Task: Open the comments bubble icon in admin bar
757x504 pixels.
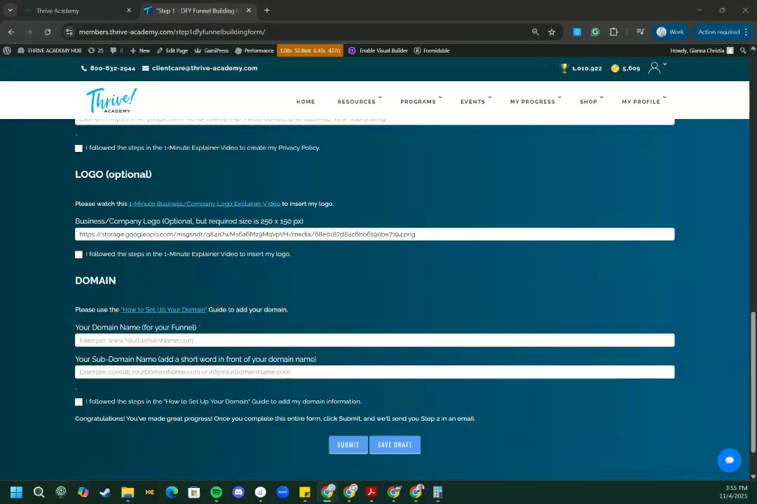Action: coord(116,50)
